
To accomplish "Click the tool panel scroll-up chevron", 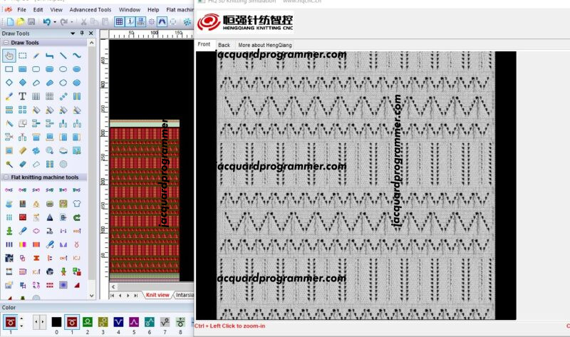I will (92, 43).
